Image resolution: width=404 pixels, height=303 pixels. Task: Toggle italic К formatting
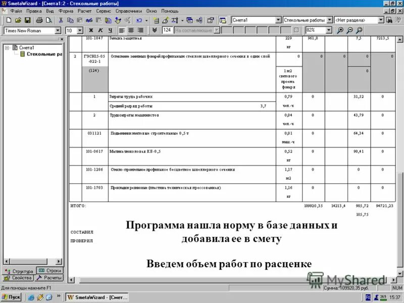pyautogui.click(x=100, y=30)
